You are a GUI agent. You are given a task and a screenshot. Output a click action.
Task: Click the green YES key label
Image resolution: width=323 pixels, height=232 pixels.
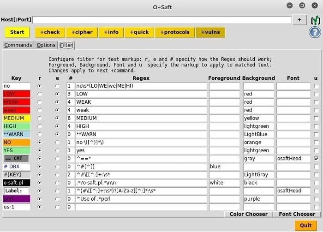pos(17,150)
